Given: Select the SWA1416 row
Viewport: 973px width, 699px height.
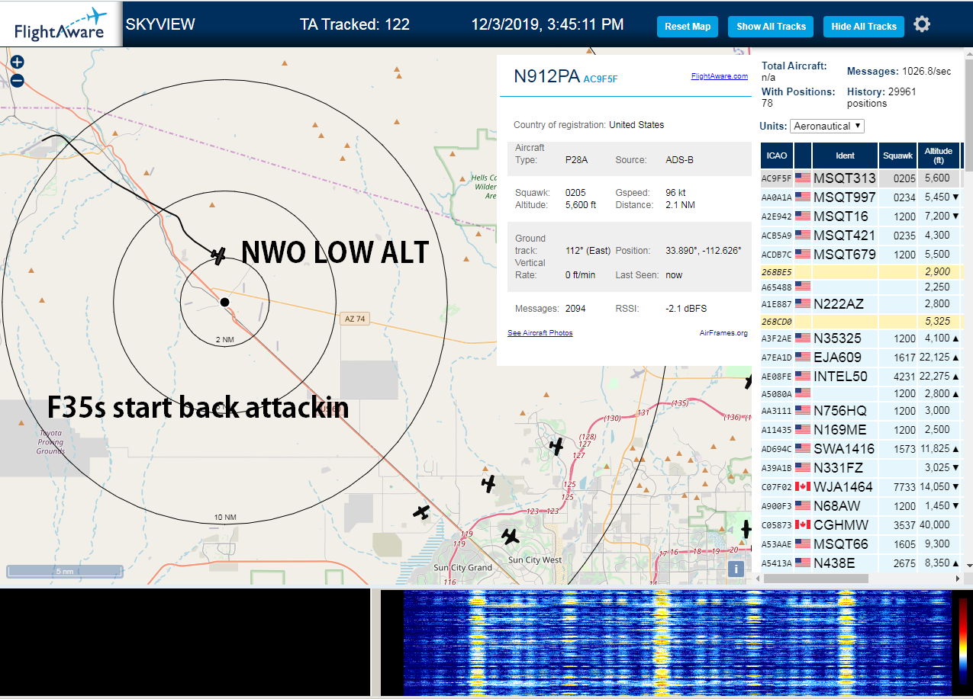Looking at the screenshot, I should (x=861, y=448).
